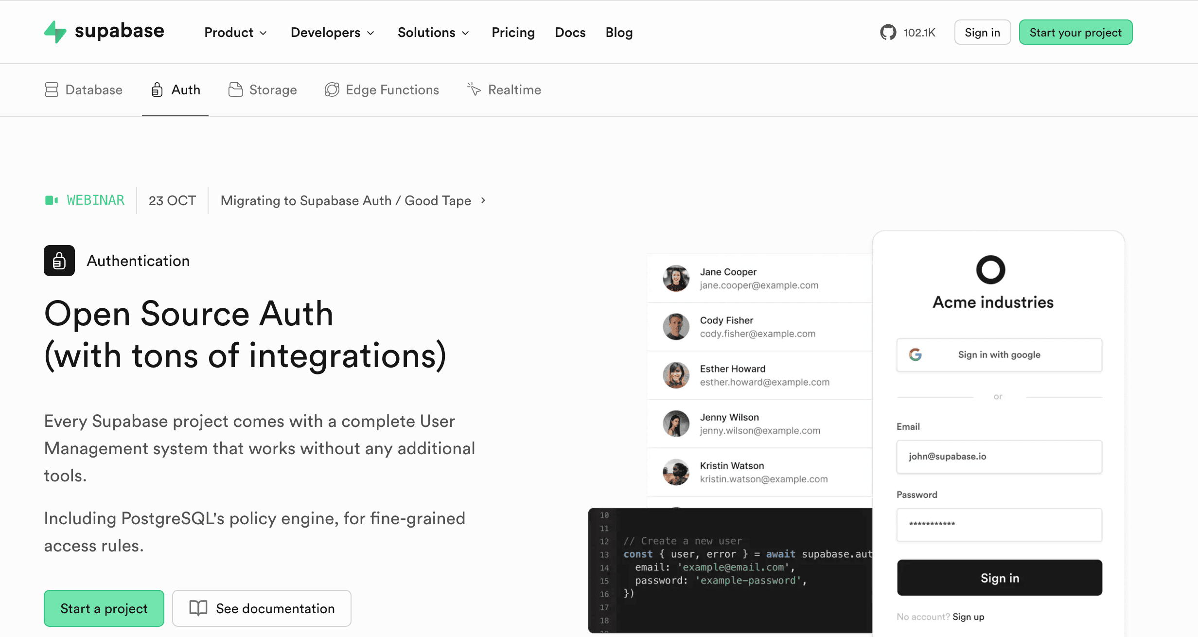Image resolution: width=1198 pixels, height=637 pixels.
Task: Switch to the Storage product tab
Action: 263,89
